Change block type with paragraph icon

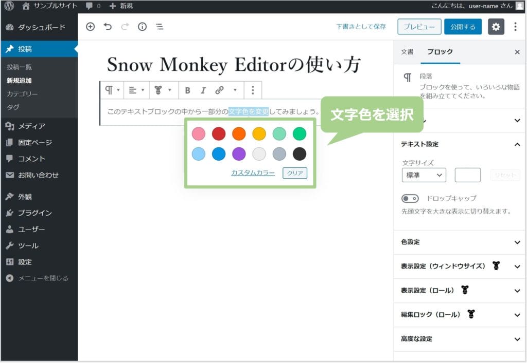[x=112, y=90]
